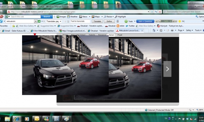Expand the gear Tools dropdown arrow
Viewport: 204px width, 122px height.
(x=135, y=21)
